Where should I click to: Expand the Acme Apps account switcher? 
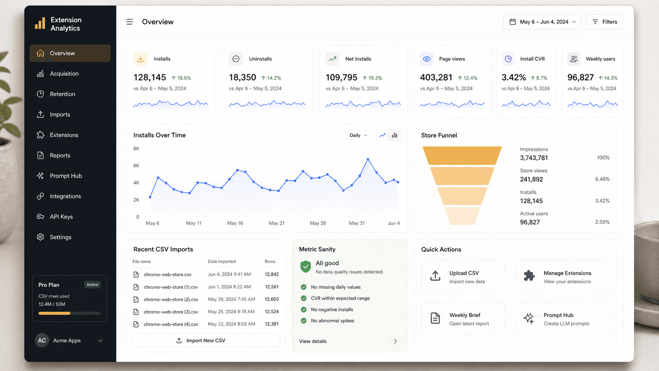pos(101,341)
